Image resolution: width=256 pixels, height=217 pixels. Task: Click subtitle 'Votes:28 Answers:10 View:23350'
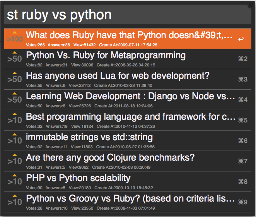[x=60, y=208]
